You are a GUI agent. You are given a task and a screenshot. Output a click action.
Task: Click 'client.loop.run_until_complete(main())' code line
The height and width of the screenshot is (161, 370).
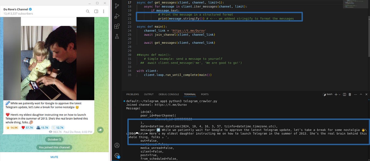pyautogui.click(x=178, y=75)
